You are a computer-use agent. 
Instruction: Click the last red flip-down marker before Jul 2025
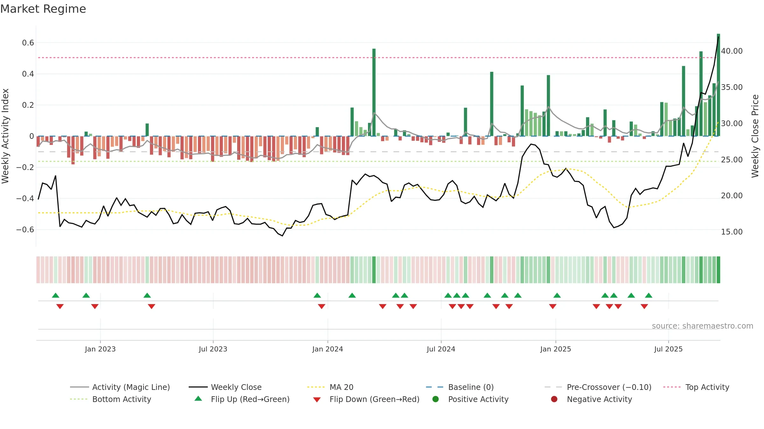point(644,306)
